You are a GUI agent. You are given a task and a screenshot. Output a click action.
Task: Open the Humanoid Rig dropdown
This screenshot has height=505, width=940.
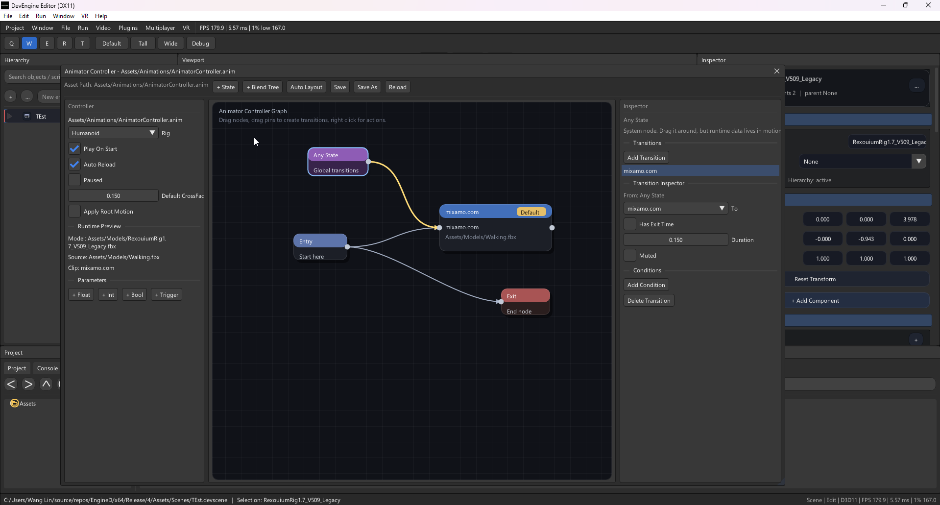[x=113, y=133]
